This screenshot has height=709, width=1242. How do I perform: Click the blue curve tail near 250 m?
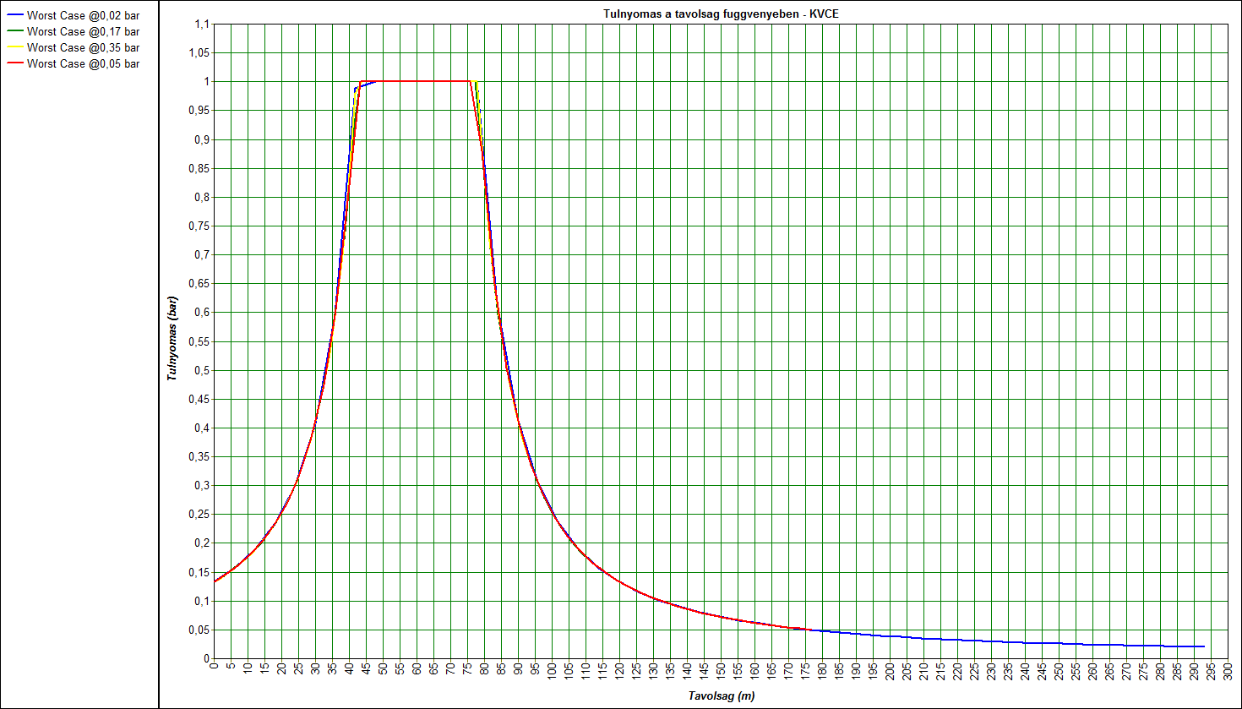pyautogui.click(x=1059, y=643)
